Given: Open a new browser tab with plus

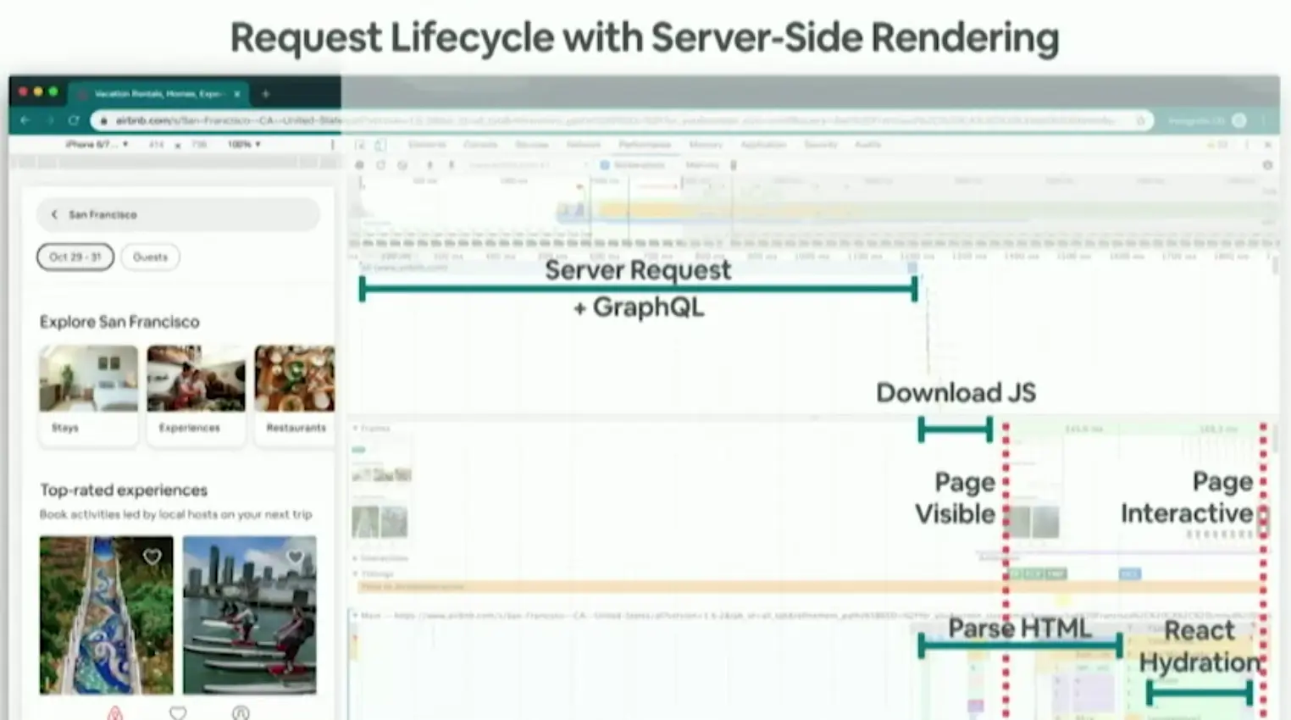Looking at the screenshot, I should tap(265, 94).
